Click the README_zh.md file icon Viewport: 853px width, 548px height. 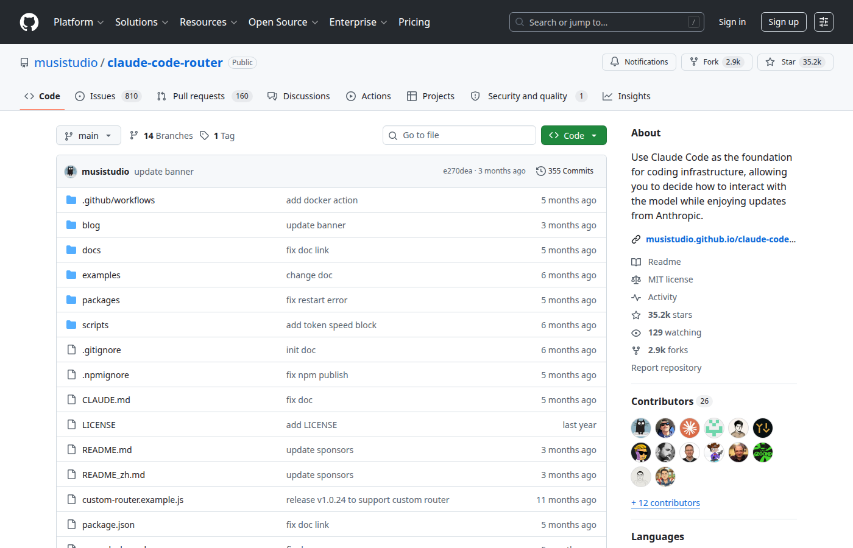pyautogui.click(x=71, y=474)
